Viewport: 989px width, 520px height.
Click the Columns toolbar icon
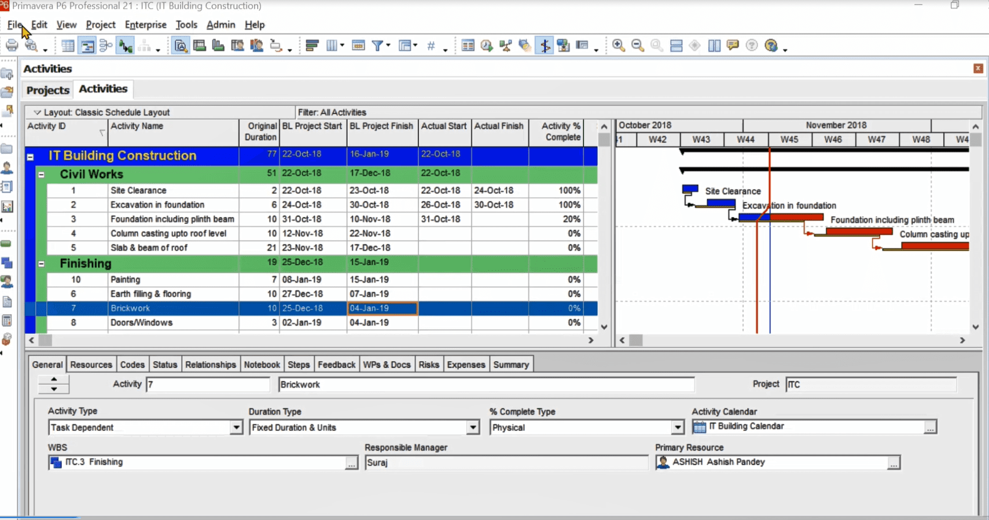click(x=332, y=46)
